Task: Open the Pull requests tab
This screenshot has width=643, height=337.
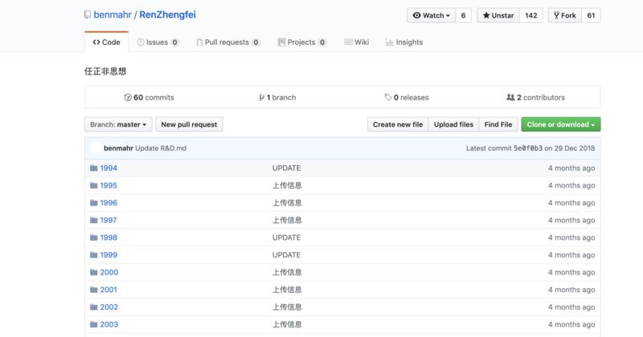Action: point(228,43)
